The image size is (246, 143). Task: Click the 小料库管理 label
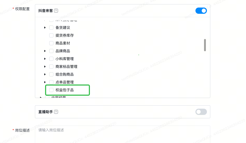[x=65, y=59]
